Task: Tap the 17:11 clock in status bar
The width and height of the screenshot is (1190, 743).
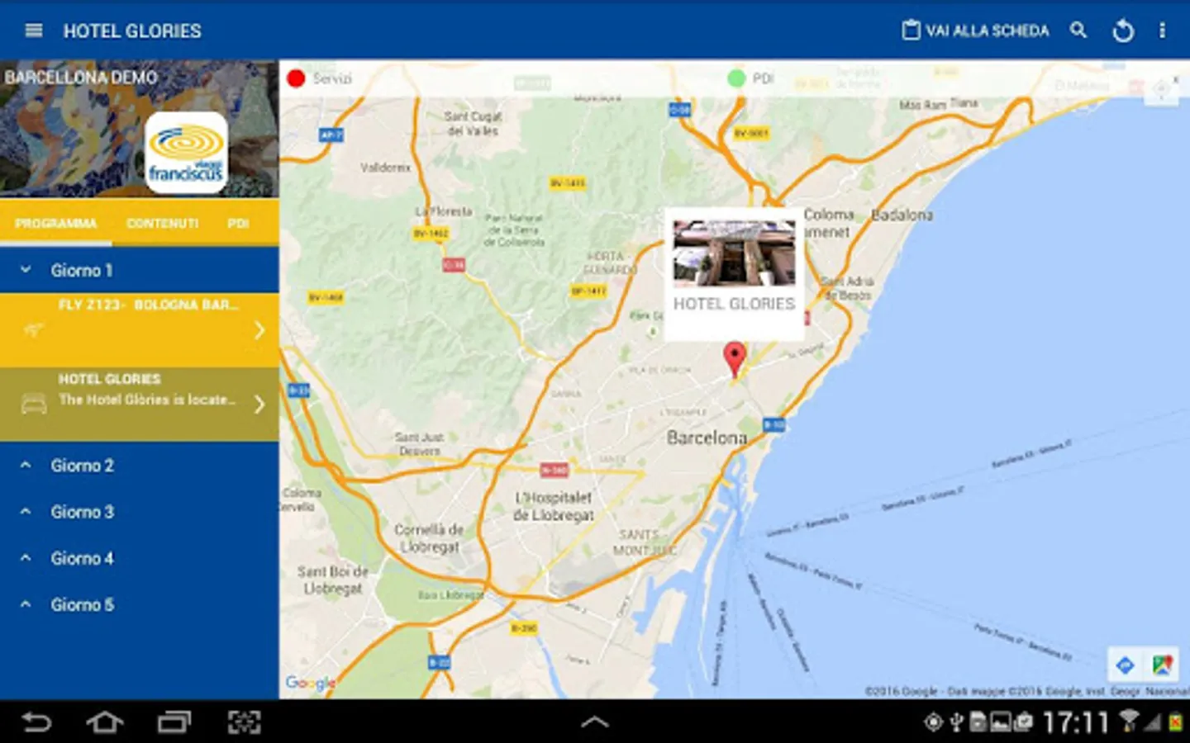Action: point(1075,723)
